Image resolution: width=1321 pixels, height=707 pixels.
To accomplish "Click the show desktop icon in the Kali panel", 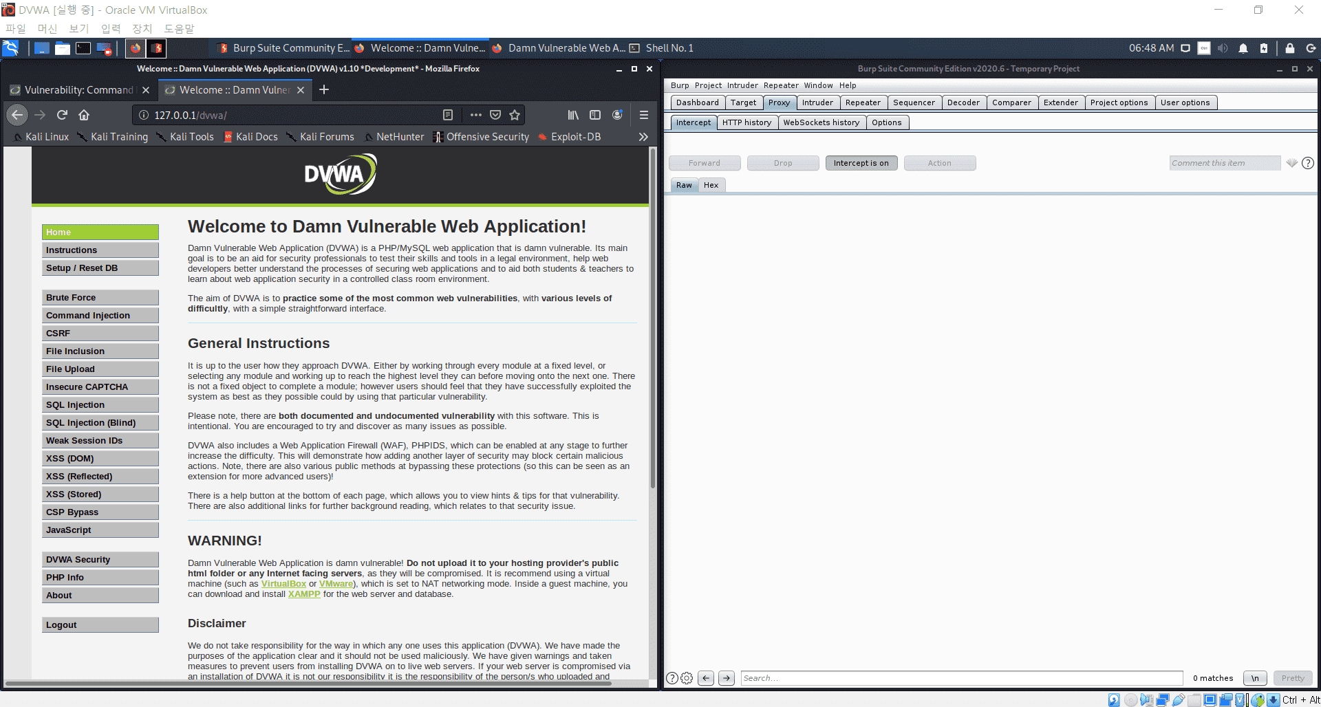I will [42, 48].
